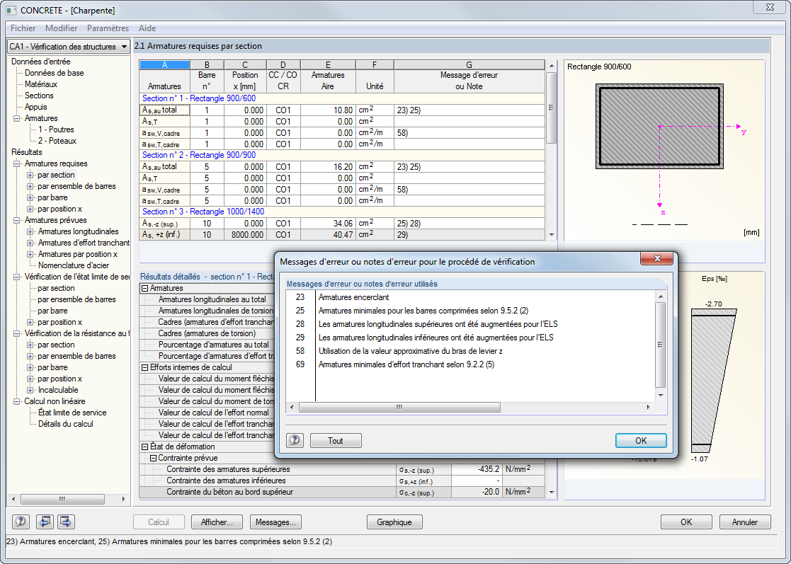Select '2 - Poteaux' tree item
The width and height of the screenshot is (791, 564).
point(57,141)
